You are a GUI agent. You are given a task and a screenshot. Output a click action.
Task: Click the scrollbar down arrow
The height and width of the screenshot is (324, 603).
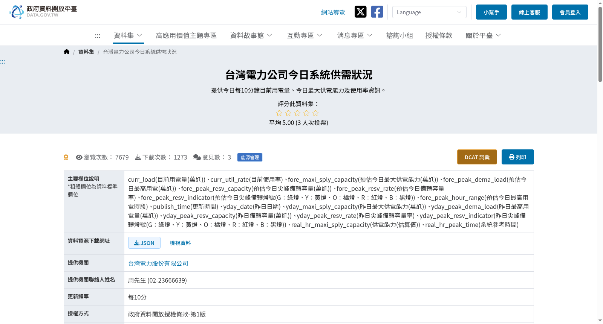pos(600,321)
